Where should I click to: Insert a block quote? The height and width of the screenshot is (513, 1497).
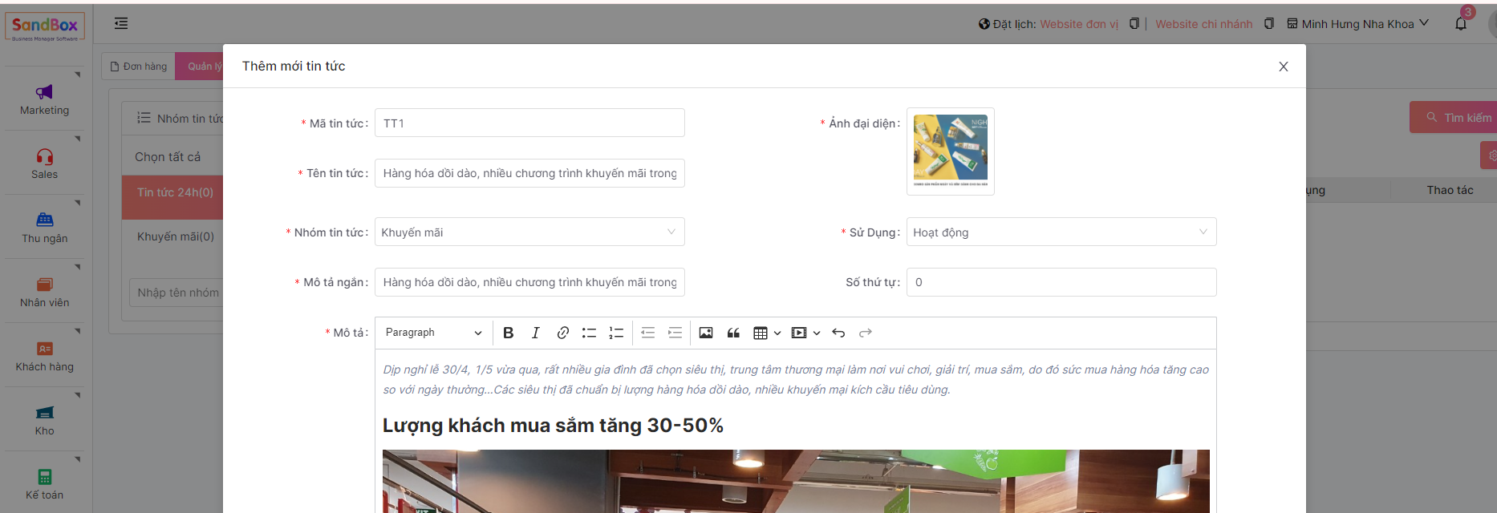pos(733,333)
